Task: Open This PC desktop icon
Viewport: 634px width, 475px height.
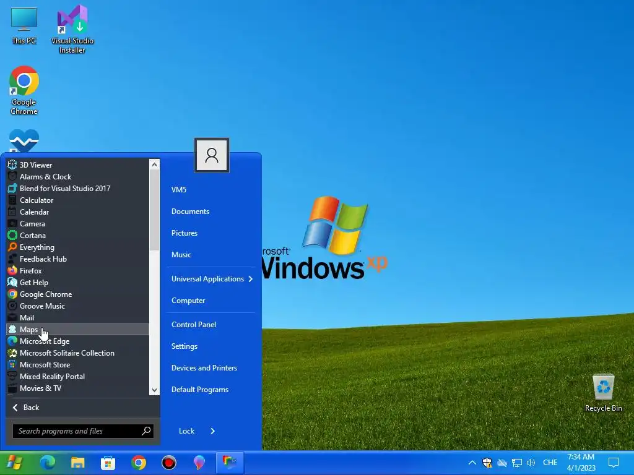Action: 24,25
